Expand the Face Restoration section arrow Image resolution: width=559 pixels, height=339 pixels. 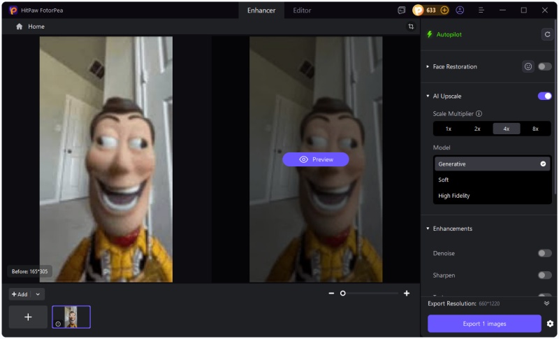coord(428,66)
